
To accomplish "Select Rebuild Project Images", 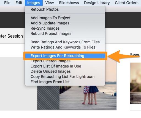I will (65, 33).
